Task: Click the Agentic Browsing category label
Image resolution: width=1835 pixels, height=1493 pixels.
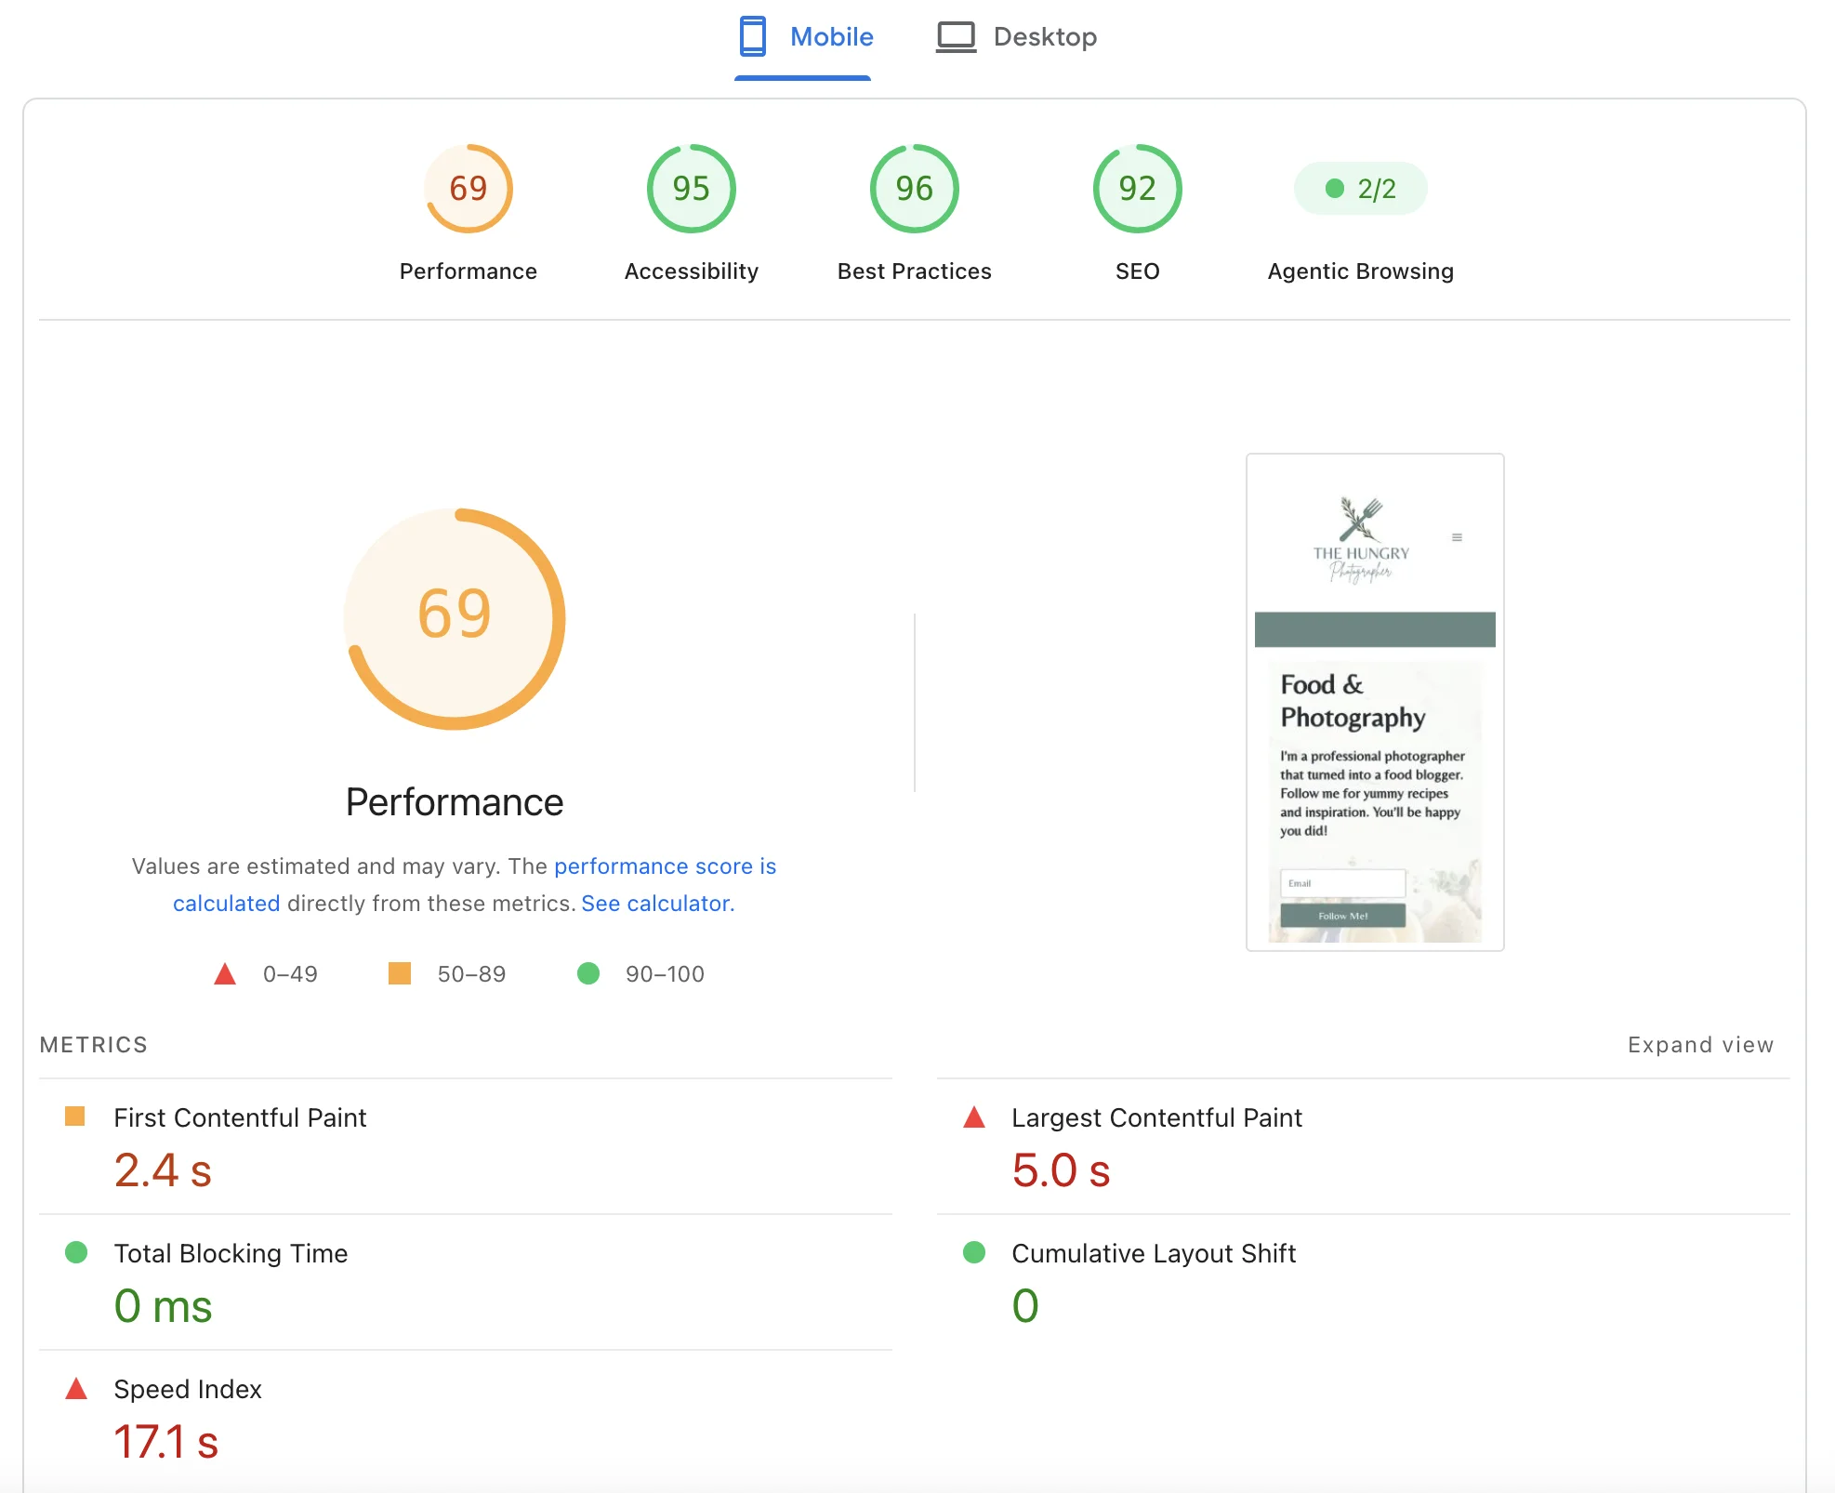Action: pyautogui.click(x=1361, y=271)
